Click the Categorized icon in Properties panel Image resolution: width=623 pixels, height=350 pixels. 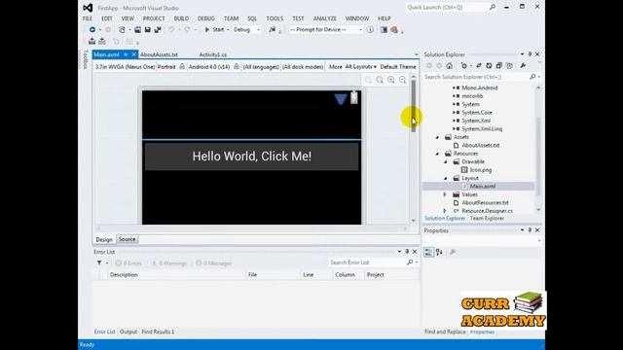[x=428, y=253]
